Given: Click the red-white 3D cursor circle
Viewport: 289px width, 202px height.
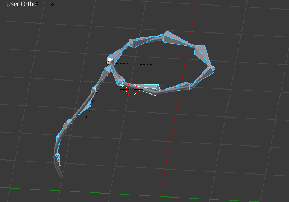Looking at the screenshot, I should point(132,90).
